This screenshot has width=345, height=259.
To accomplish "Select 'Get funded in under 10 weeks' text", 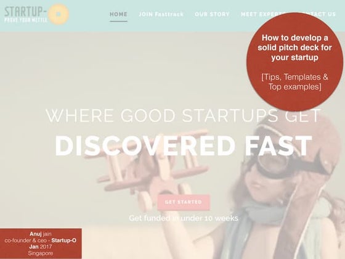I will pyautogui.click(x=184, y=218).
